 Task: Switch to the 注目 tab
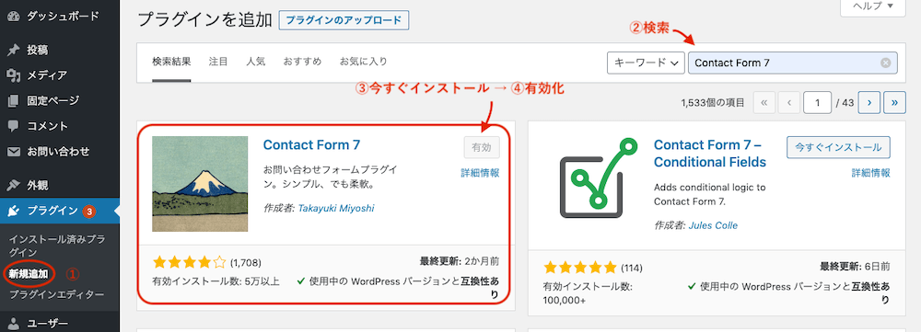tap(218, 62)
